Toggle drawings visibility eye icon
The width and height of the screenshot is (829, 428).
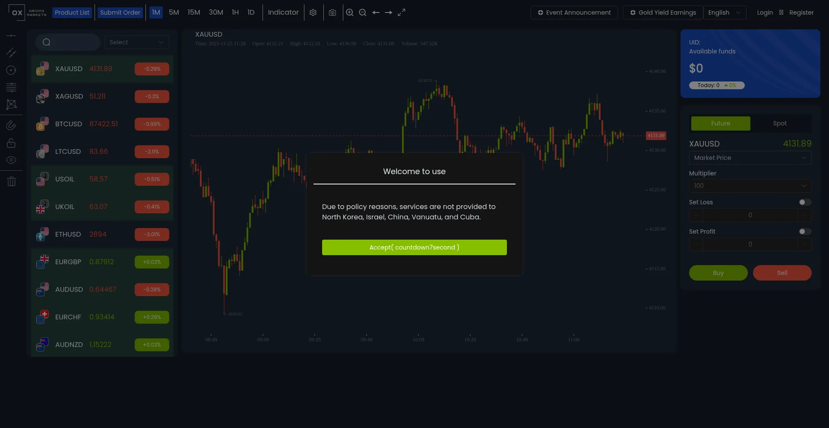pos(11,160)
